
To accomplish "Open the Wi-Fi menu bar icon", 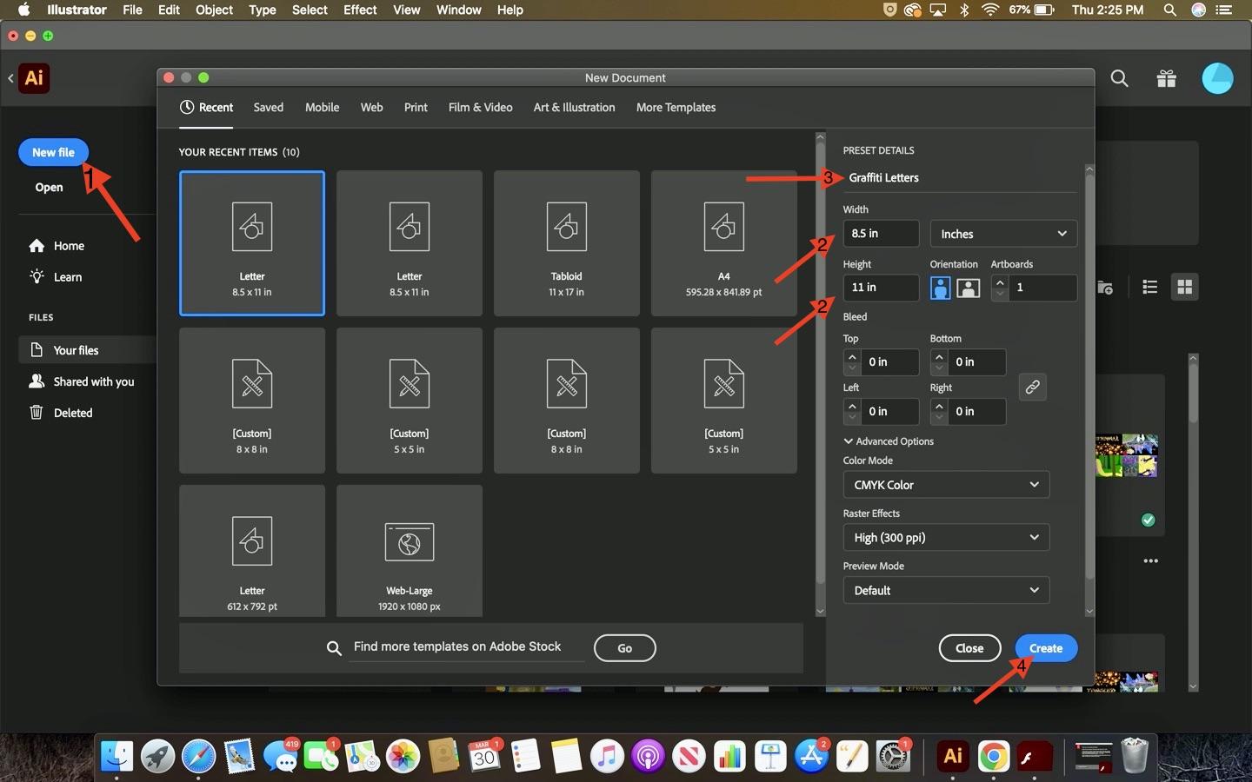I will (990, 10).
